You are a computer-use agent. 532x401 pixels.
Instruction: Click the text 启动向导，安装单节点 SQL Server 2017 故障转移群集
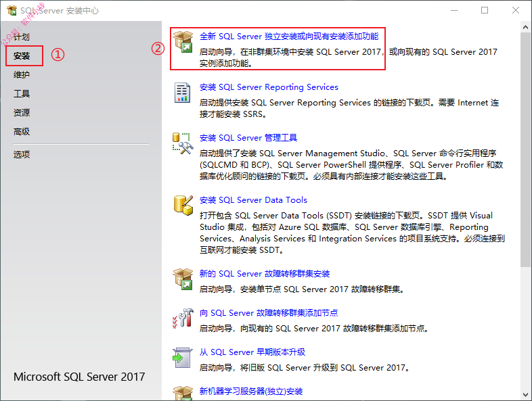301,289
